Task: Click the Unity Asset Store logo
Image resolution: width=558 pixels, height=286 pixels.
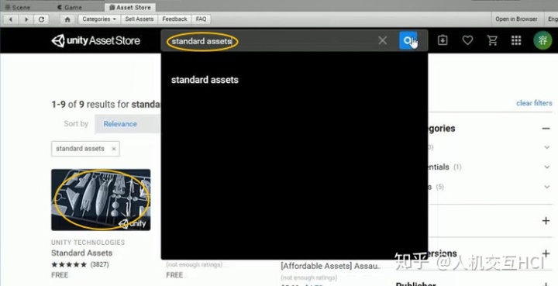Action: [x=96, y=40]
